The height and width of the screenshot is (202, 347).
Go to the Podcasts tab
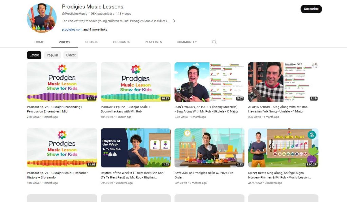122,42
